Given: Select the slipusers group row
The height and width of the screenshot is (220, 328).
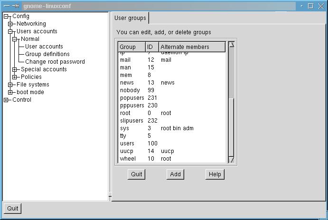Looking at the screenshot, I should (x=172, y=121).
